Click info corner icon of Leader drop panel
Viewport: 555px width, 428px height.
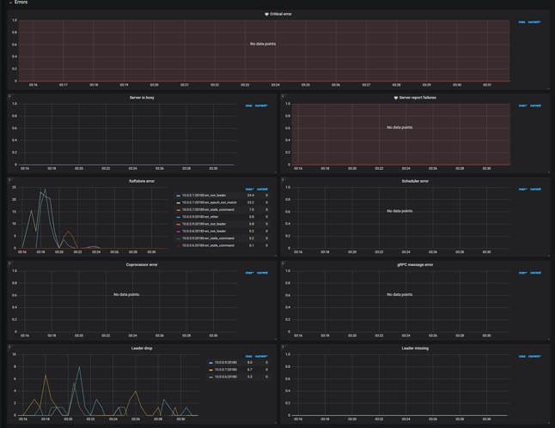9,347
